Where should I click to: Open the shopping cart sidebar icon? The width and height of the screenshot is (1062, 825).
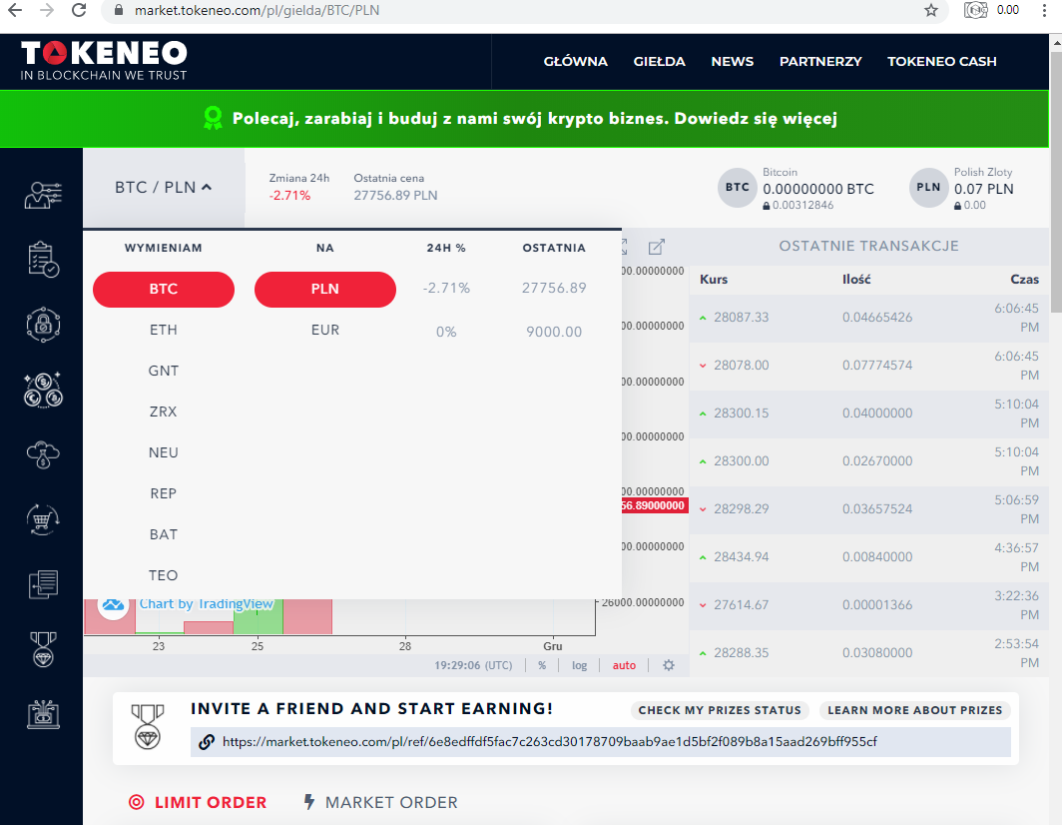click(43, 520)
